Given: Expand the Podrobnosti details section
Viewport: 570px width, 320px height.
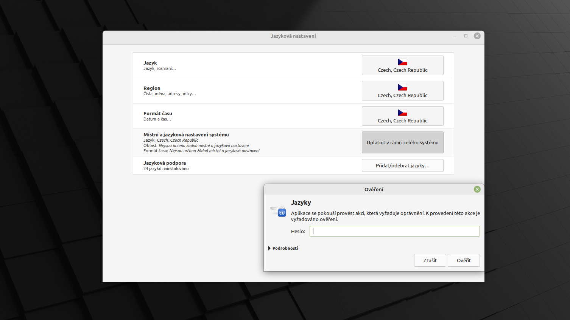Looking at the screenshot, I should [x=283, y=248].
